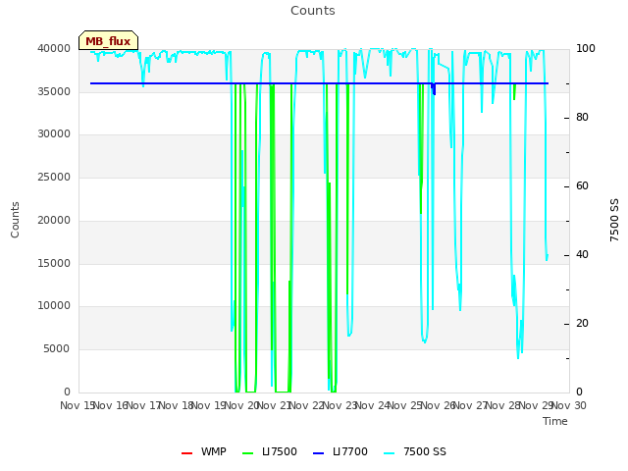
Task: Click the 30000 tick label
Action: [54, 133]
